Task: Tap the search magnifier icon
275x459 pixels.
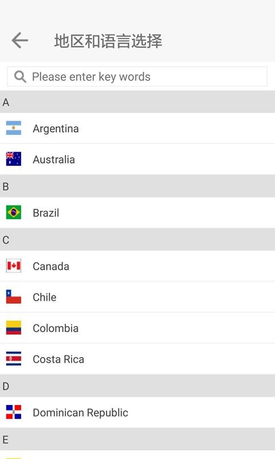Action: (x=20, y=77)
